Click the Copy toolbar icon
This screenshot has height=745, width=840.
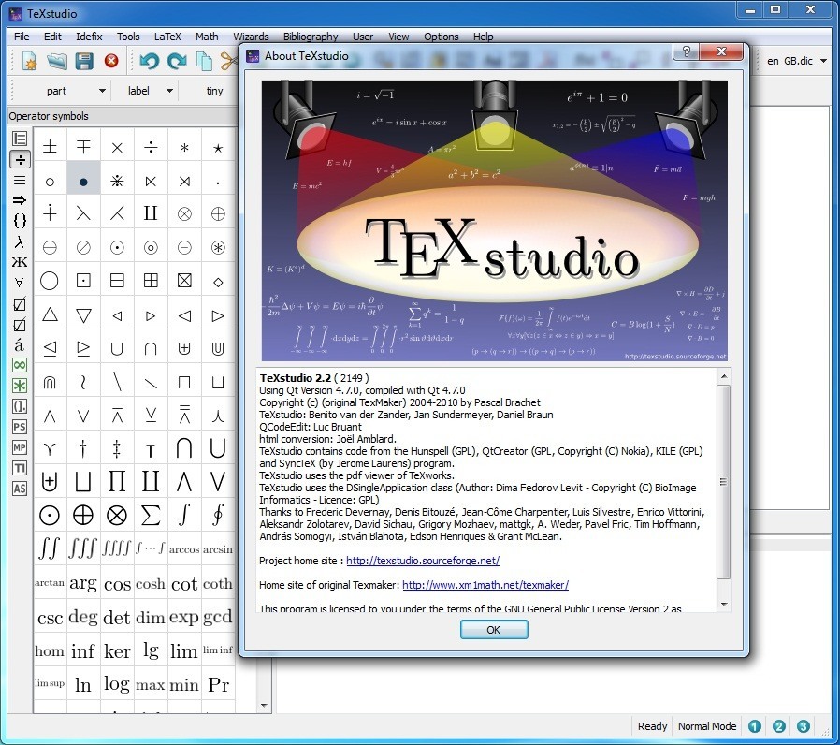click(204, 61)
